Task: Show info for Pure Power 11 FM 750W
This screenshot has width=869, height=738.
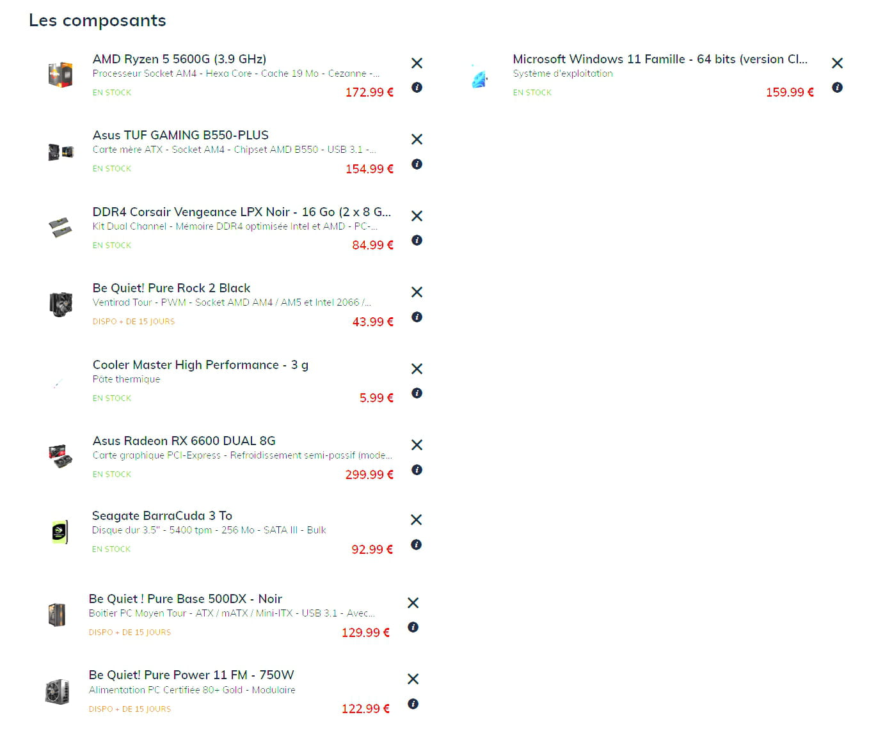Action: click(413, 703)
